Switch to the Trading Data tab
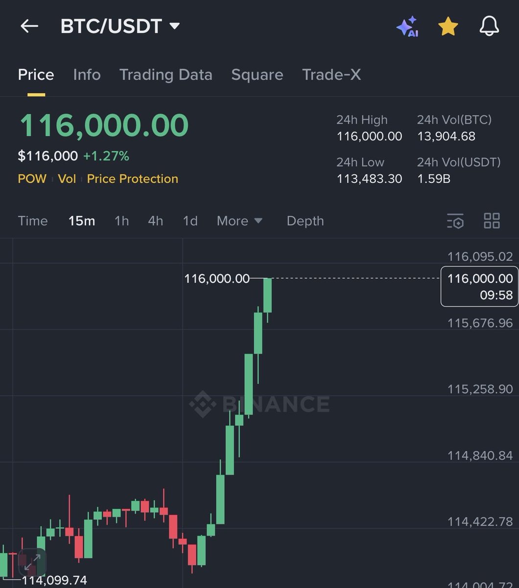The image size is (519, 588). point(165,74)
